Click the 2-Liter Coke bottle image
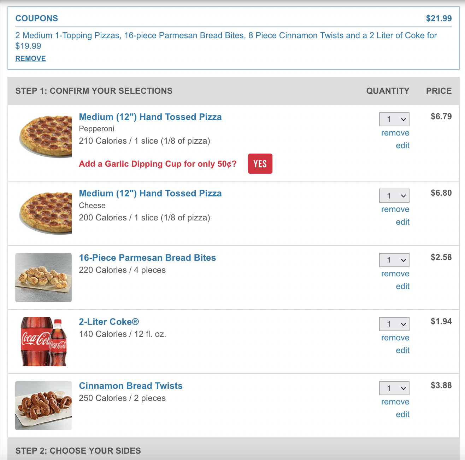 (x=43, y=341)
